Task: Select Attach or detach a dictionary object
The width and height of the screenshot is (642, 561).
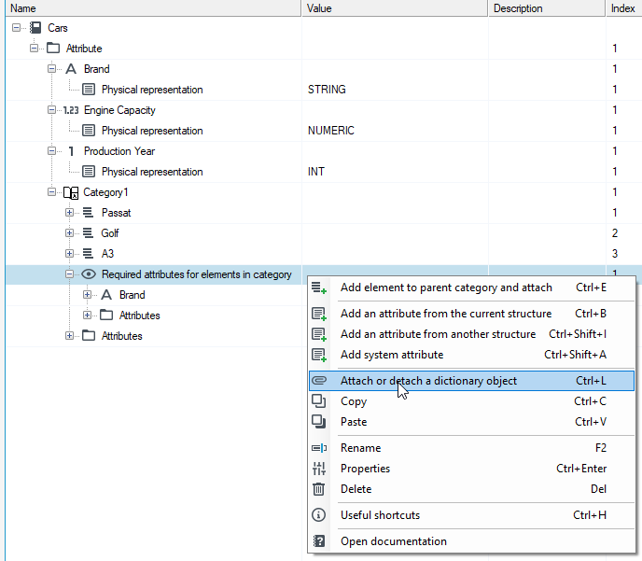Action: [x=471, y=381]
